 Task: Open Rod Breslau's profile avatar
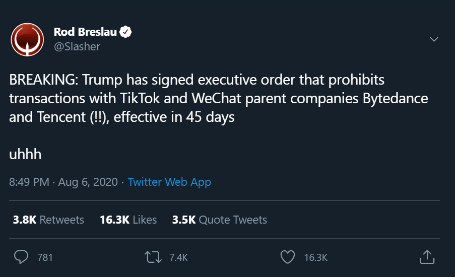click(27, 39)
